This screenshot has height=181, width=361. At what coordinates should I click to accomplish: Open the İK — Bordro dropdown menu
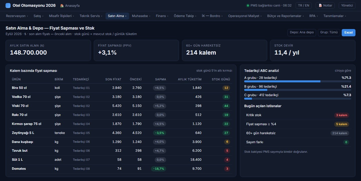point(212,16)
